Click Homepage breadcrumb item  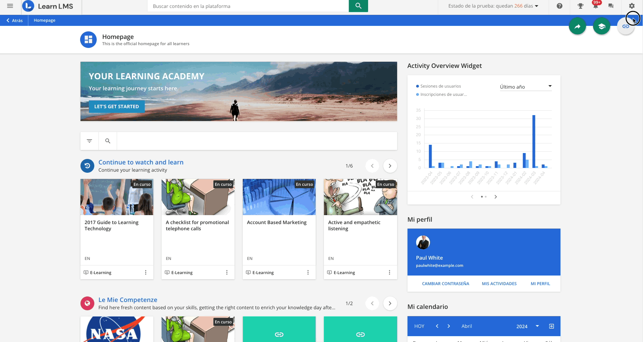(45, 20)
